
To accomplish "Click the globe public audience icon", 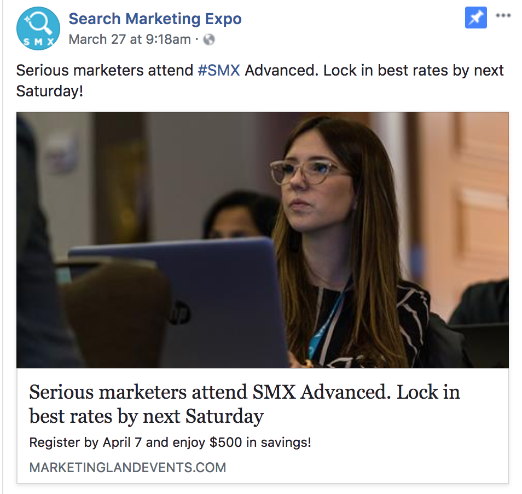I will [209, 39].
